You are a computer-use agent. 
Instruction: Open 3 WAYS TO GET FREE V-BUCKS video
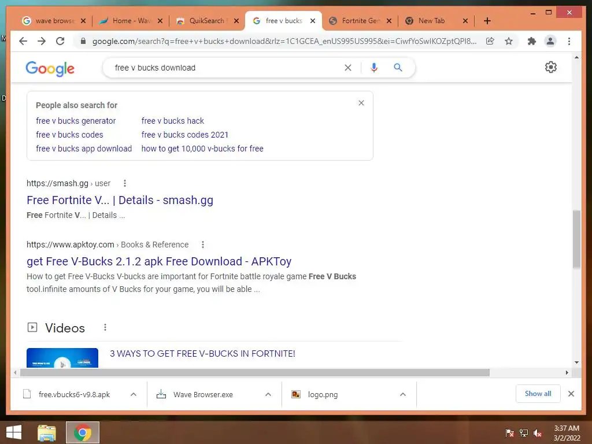(x=202, y=354)
